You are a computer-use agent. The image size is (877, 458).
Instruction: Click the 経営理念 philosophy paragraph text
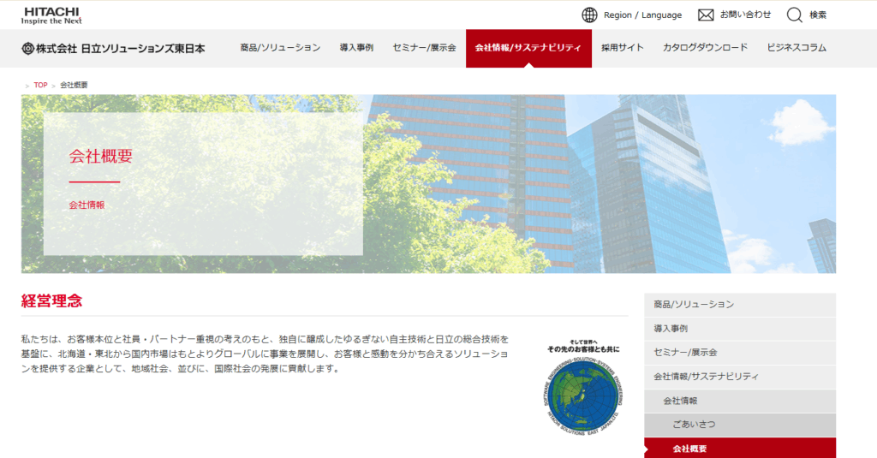pyautogui.click(x=265, y=354)
